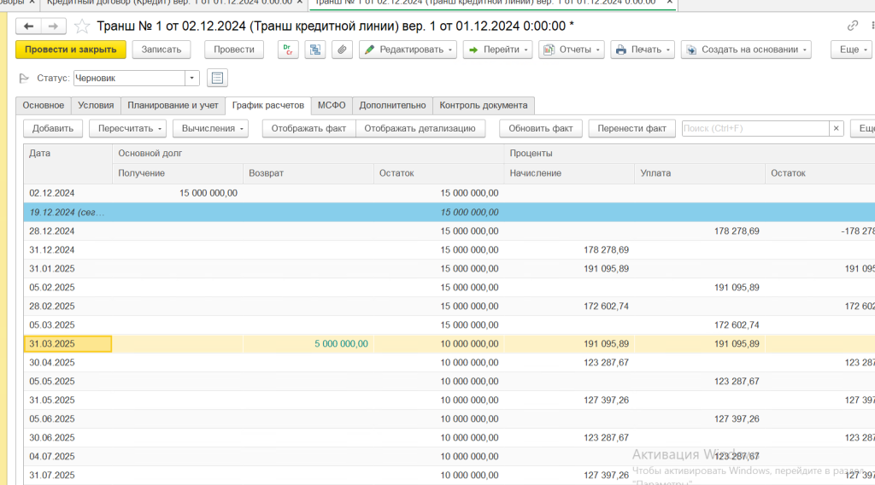Open the Планирование и учет tab
This screenshot has width=875, height=485.
click(173, 105)
